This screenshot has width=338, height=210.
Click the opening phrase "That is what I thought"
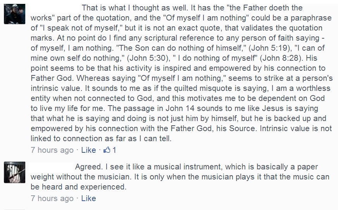(123, 9)
